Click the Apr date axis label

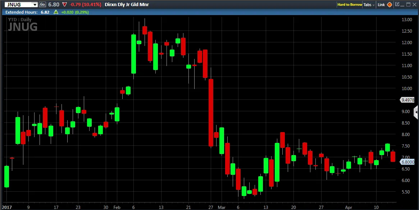pyautogui.click(x=349, y=207)
